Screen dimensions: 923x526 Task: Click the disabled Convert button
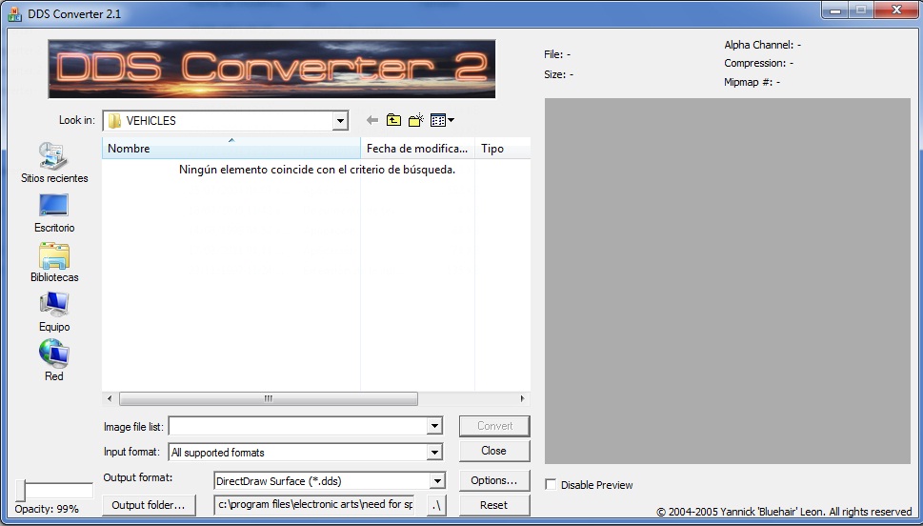point(494,426)
